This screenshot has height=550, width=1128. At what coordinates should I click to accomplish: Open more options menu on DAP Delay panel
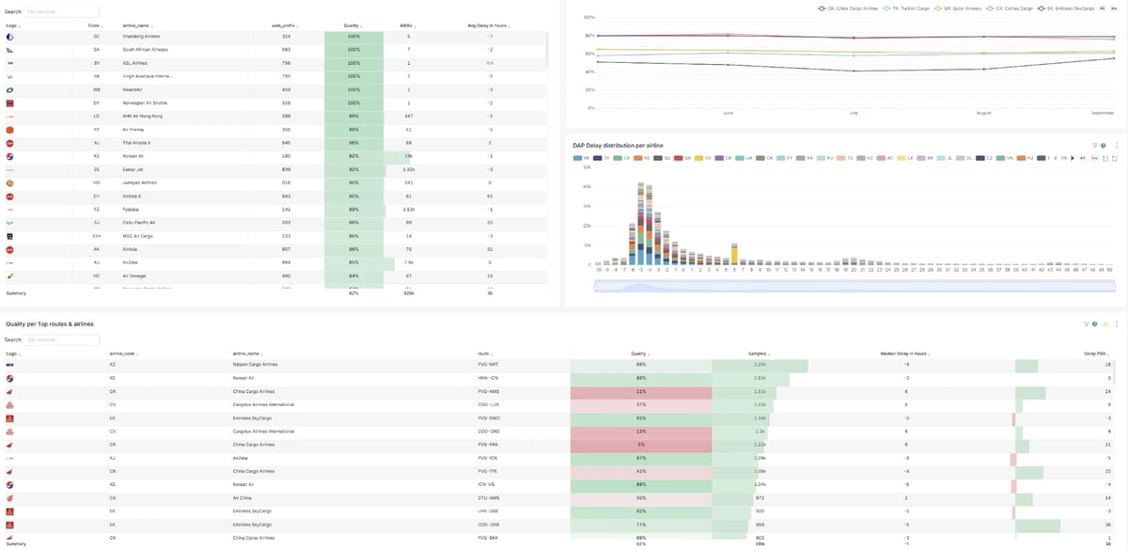pyautogui.click(x=1116, y=146)
